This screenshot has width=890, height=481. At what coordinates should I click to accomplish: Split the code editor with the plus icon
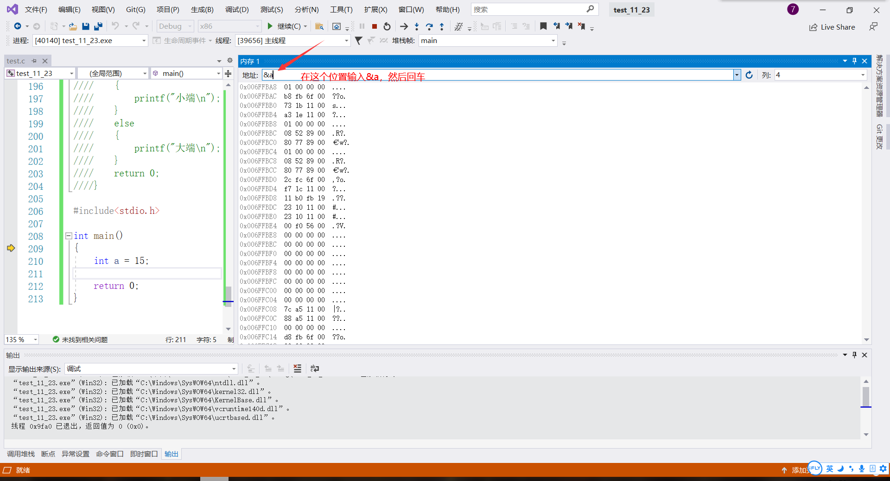pos(228,74)
